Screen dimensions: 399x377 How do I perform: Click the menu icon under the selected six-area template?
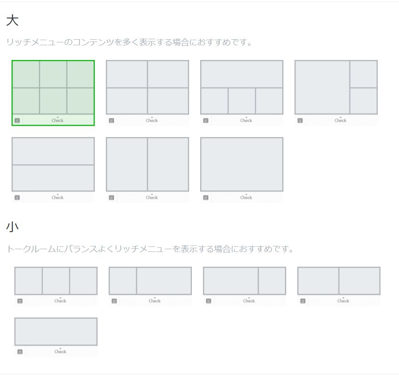(x=17, y=120)
